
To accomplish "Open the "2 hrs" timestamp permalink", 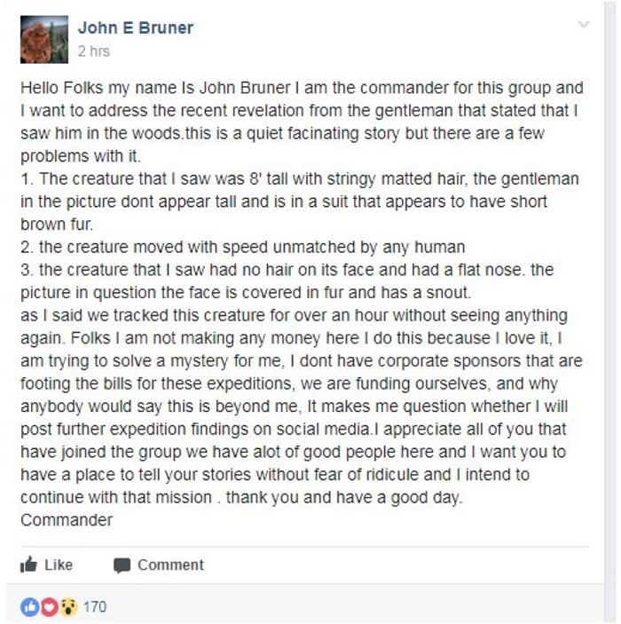I will point(93,51).
